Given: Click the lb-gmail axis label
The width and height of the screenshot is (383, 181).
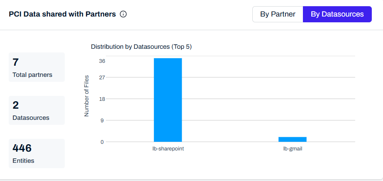Looking at the screenshot, I should pos(293,148).
